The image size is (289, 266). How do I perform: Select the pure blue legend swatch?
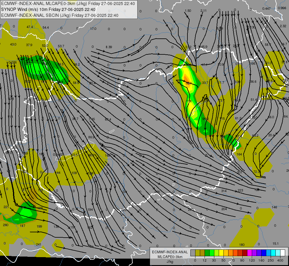pyautogui.click(x=264, y=253)
